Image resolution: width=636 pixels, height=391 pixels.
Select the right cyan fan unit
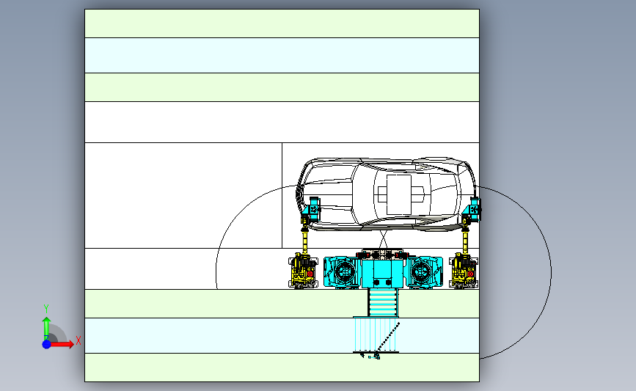[424, 271]
